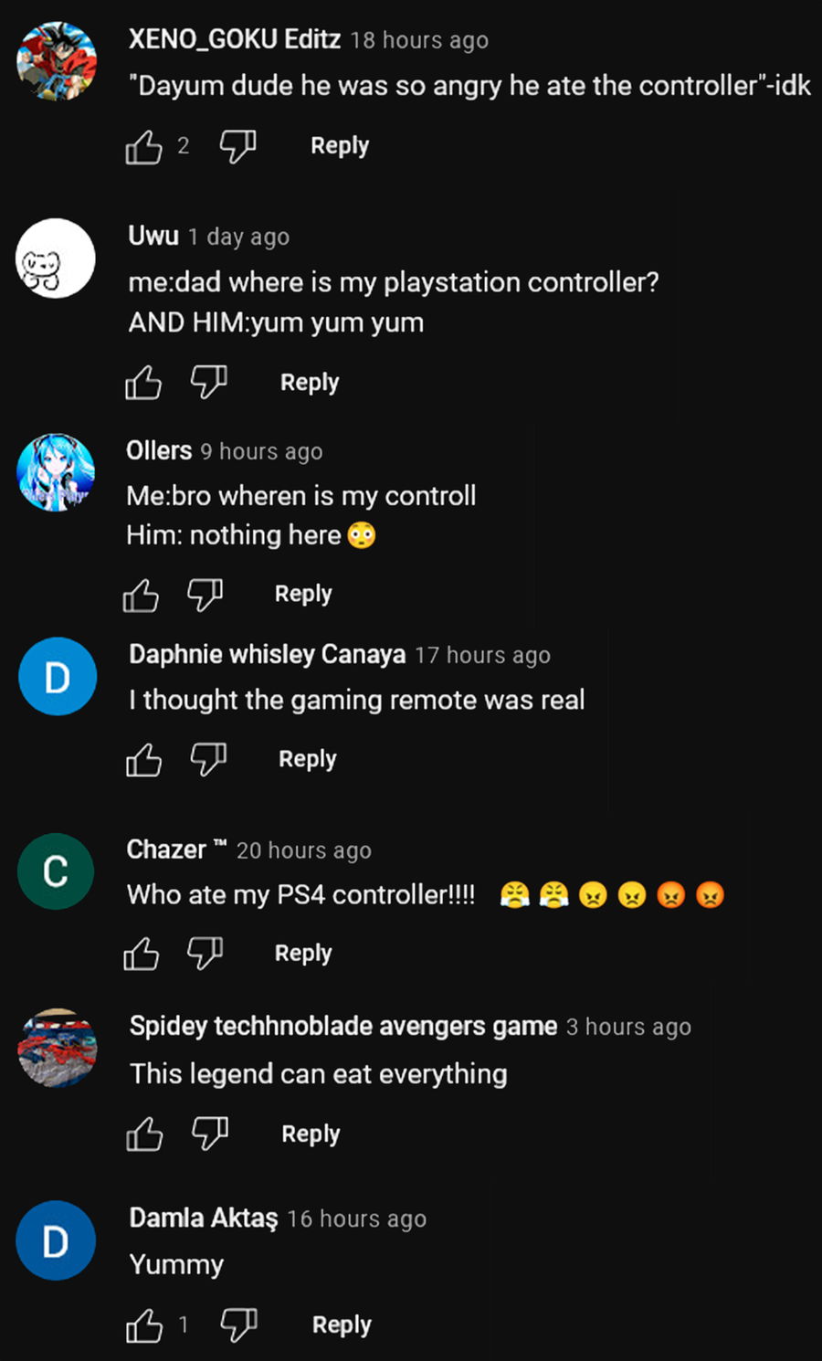Visit Spidey techhnoblade avengers game channel name

[x=343, y=1026]
